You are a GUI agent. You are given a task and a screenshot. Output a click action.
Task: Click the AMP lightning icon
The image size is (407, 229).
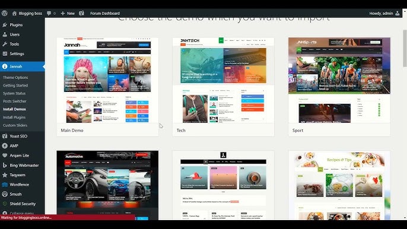tap(5, 146)
